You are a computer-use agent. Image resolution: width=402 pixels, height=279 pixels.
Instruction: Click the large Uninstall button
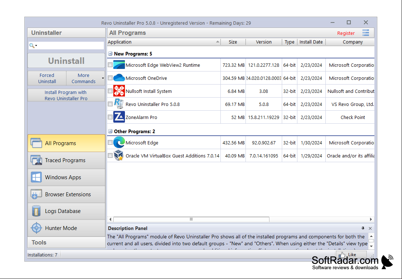point(66,61)
